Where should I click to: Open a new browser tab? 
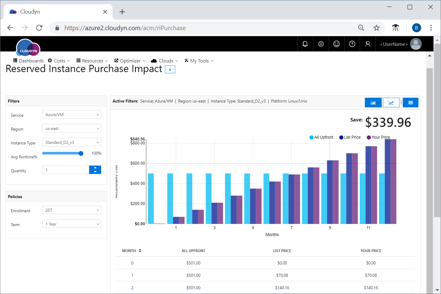[x=122, y=12]
